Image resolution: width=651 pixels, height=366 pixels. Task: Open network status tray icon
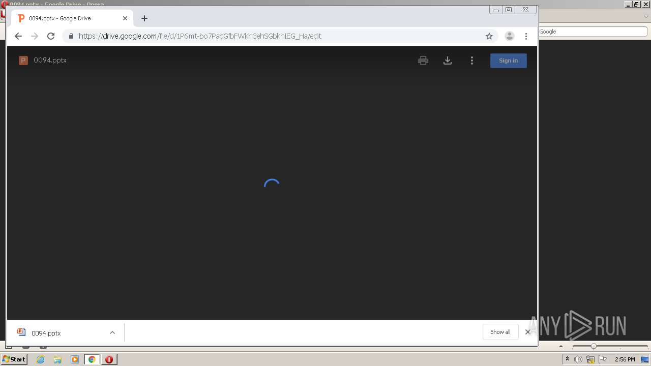pos(590,359)
